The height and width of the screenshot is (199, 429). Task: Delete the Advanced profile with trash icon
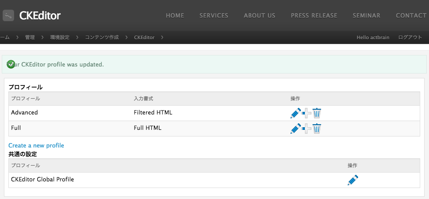[x=317, y=113]
